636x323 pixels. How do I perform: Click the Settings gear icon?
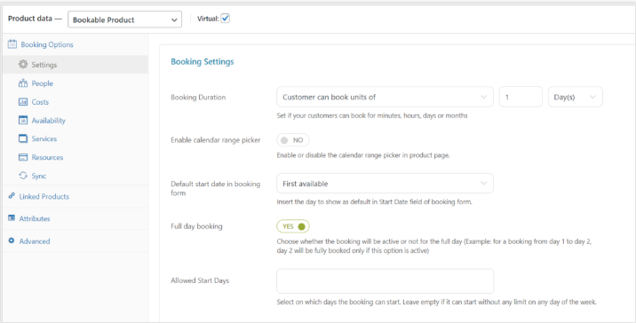[x=23, y=65]
